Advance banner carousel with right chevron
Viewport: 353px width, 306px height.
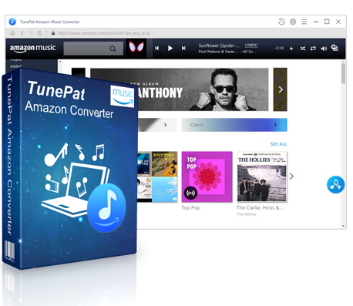[281, 89]
